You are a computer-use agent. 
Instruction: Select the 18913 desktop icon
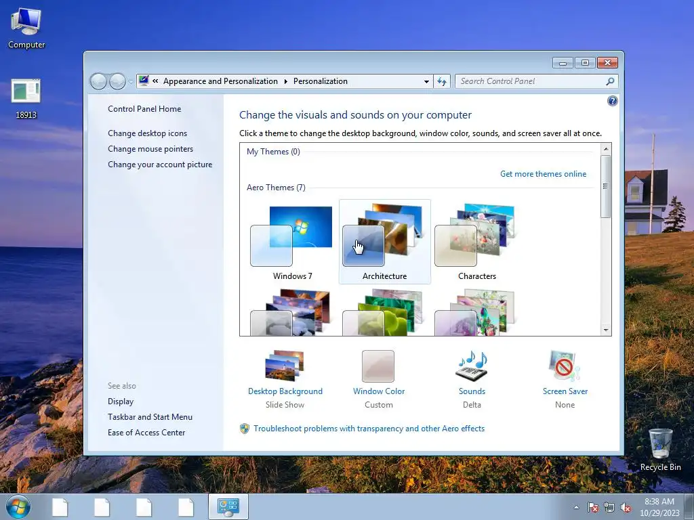tap(26, 98)
